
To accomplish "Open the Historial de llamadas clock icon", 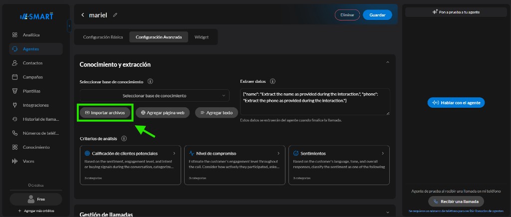I will 14,119.
